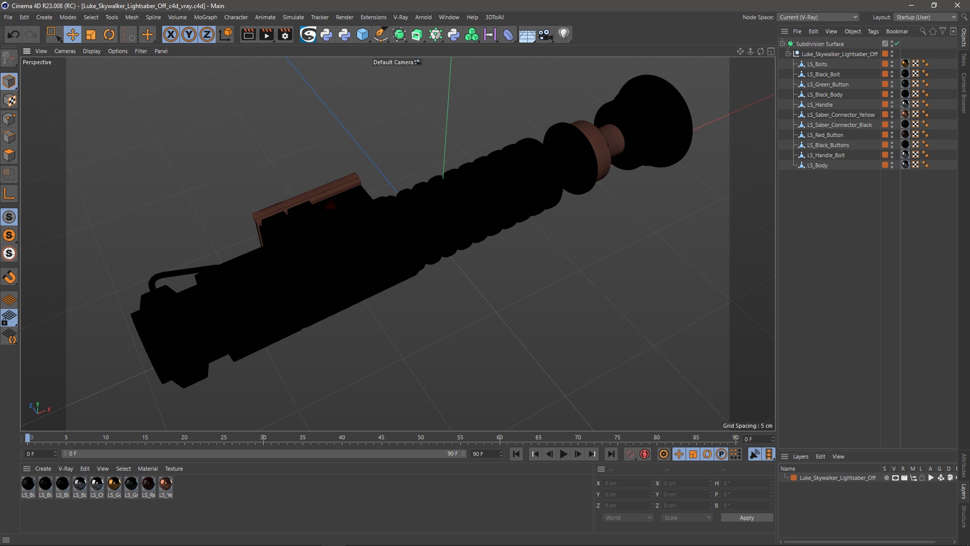Image resolution: width=970 pixels, height=546 pixels.
Task: Open the Node Space dropdown
Action: tap(818, 17)
